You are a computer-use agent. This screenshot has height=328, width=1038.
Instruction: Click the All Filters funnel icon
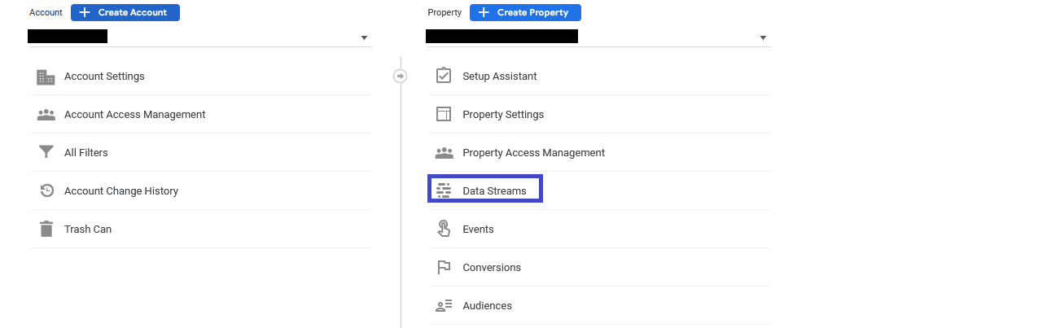pyautogui.click(x=46, y=153)
